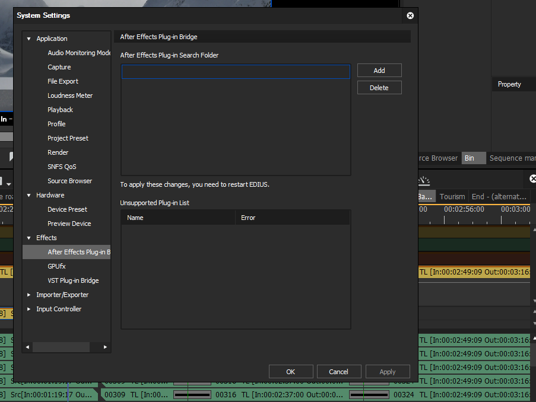Confirm settings with the OK button
The height and width of the screenshot is (402, 536).
pyautogui.click(x=291, y=372)
